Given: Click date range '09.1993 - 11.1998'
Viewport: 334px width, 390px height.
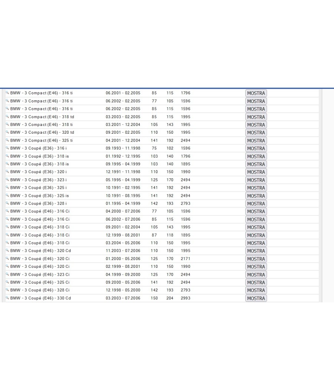Looking at the screenshot, I should point(123,148).
